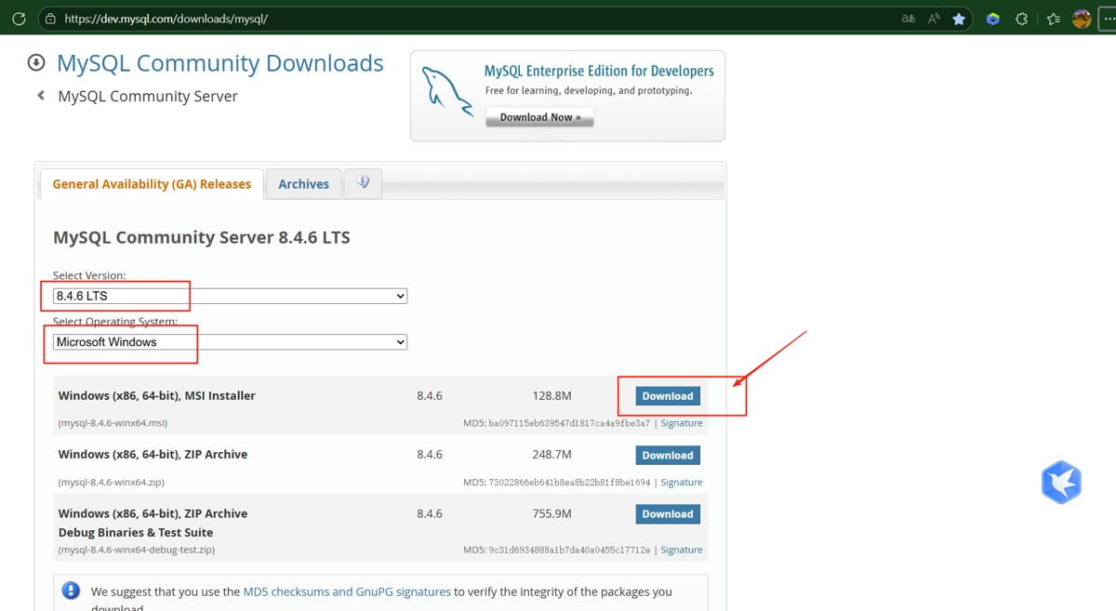Open Signature link for the MSI installer

(x=682, y=423)
